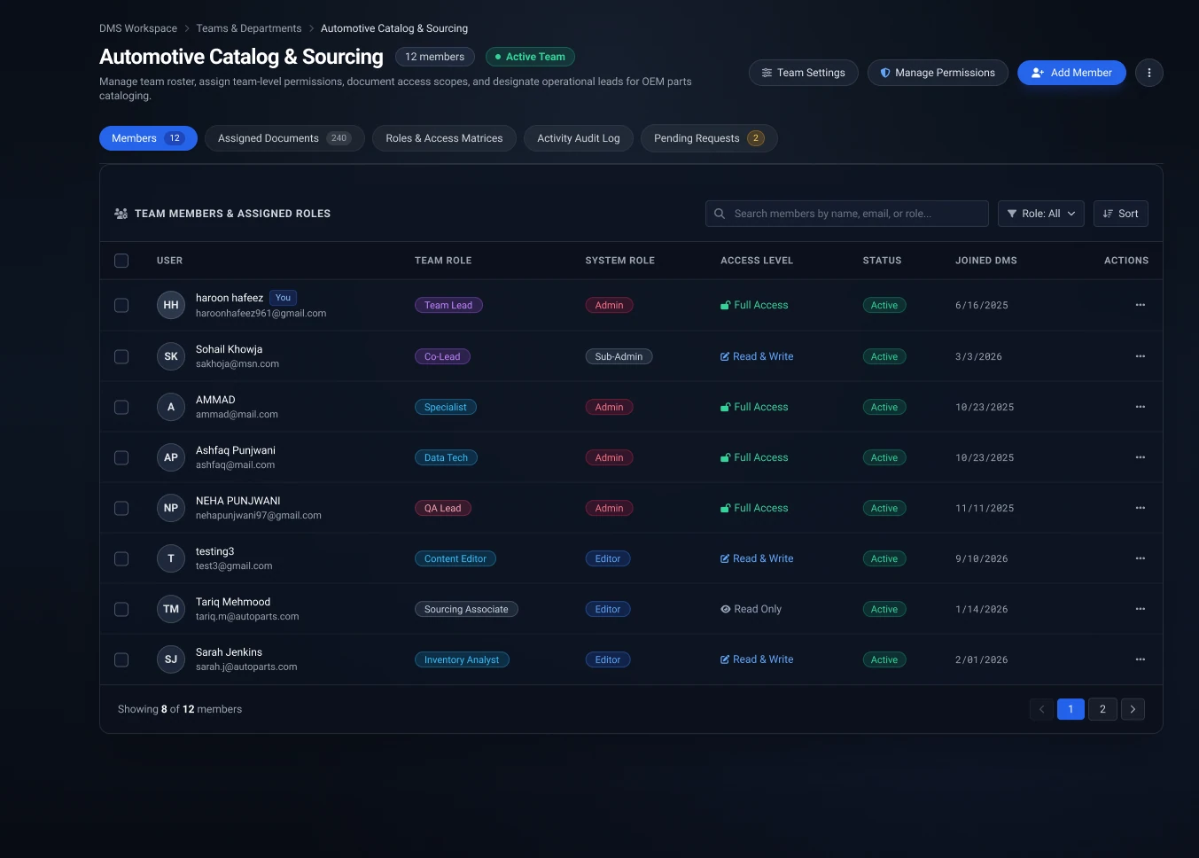
Task: Select the Ashfaq Punjwani row checkbox
Action: pyautogui.click(x=121, y=457)
